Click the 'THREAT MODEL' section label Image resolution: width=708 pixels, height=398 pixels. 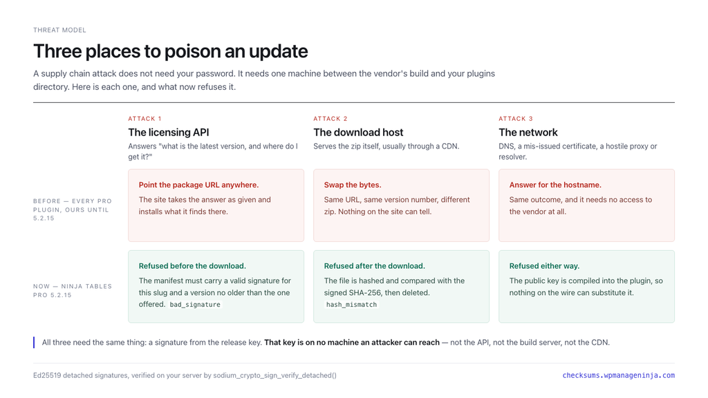pos(59,30)
